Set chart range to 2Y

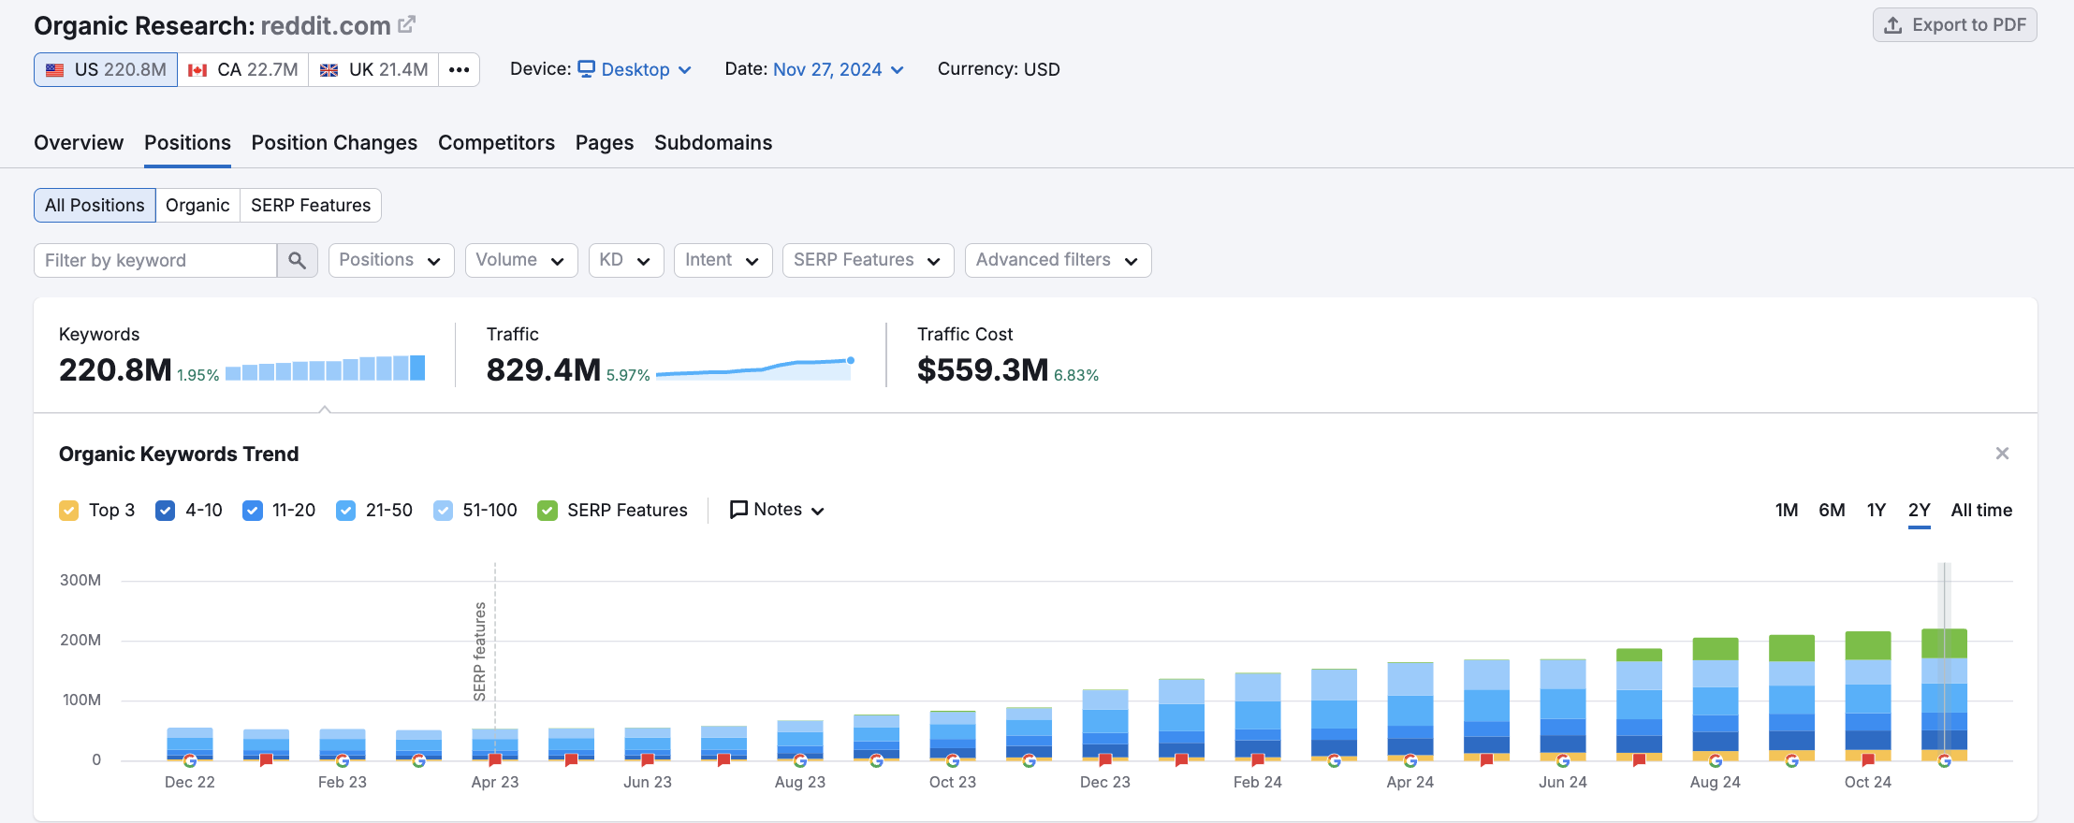coord(1920,511)
